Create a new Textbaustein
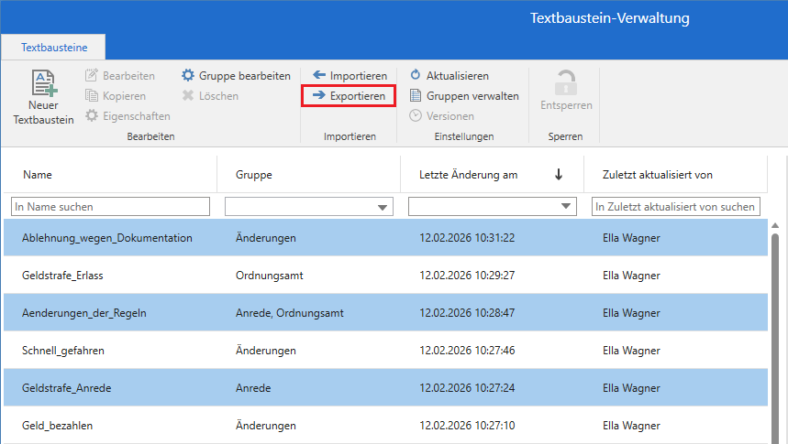The height and width of the screenshot is (444, 788). [43, 98]
